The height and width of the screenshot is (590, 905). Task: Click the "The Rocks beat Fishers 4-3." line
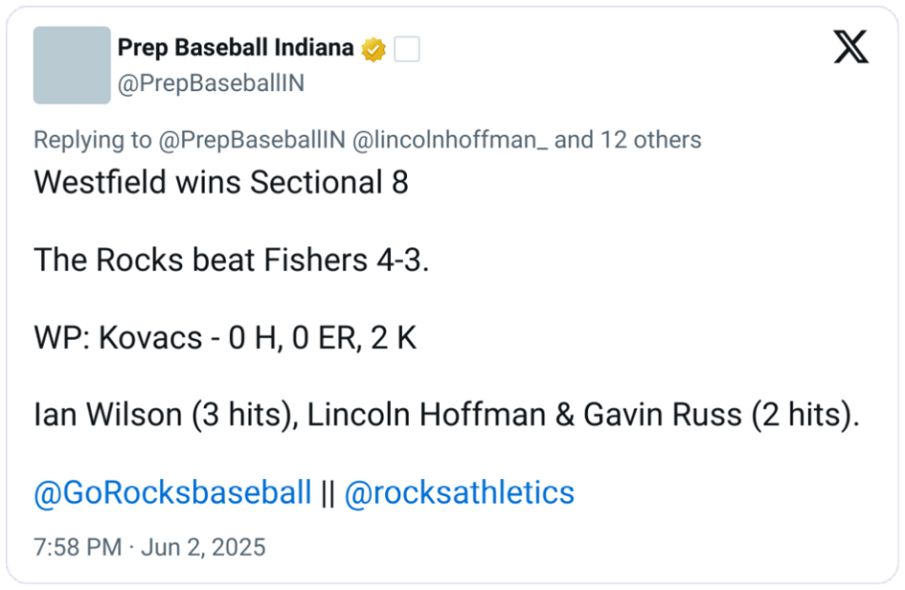coord(232,260)
